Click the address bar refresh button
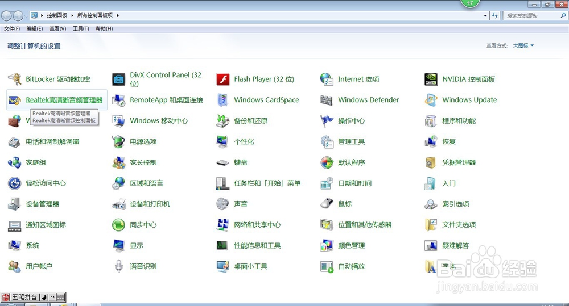This screenshot has height=306, width=569. (x=495, y=15)
